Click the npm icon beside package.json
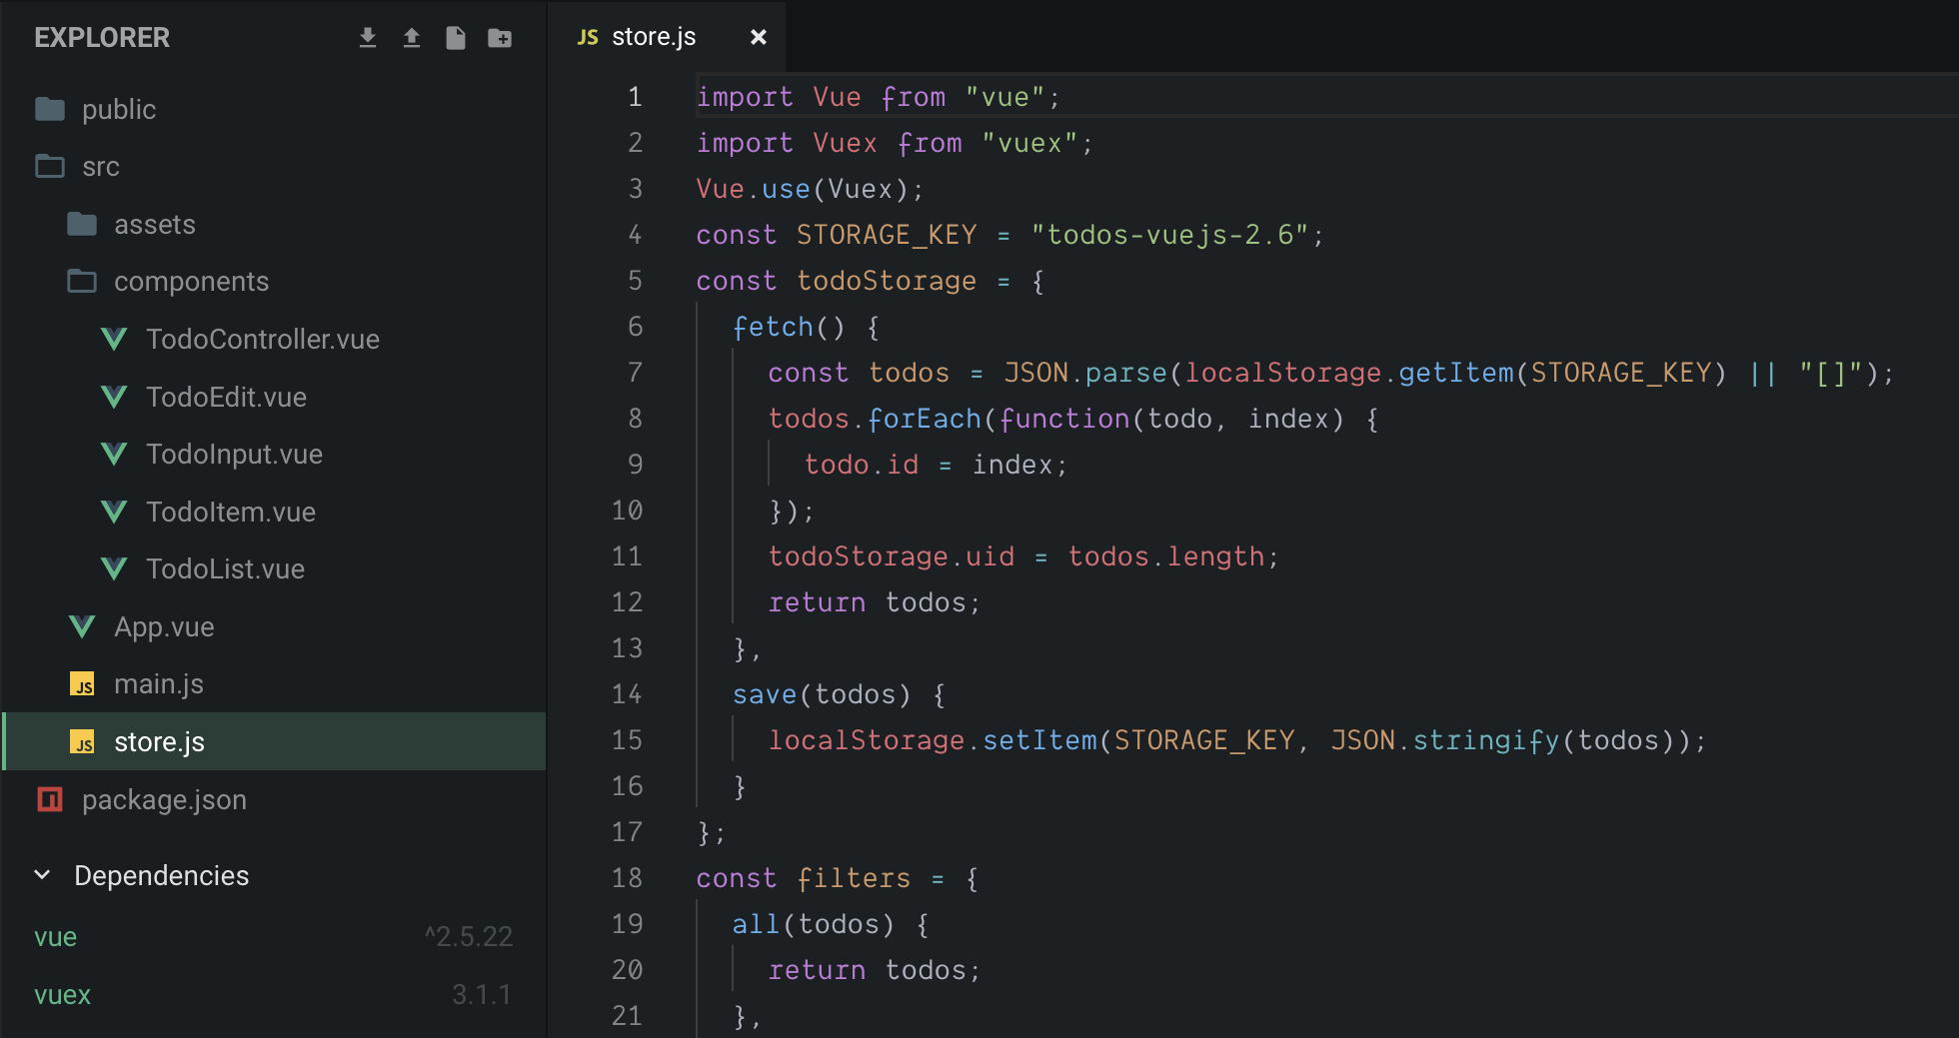Screen dimensions: 1959x1038 [x=50, y=799]
